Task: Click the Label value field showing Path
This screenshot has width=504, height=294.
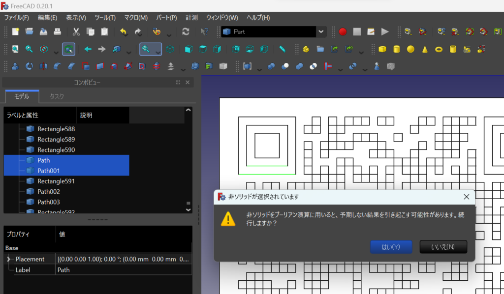Action: tap(124, 270)
